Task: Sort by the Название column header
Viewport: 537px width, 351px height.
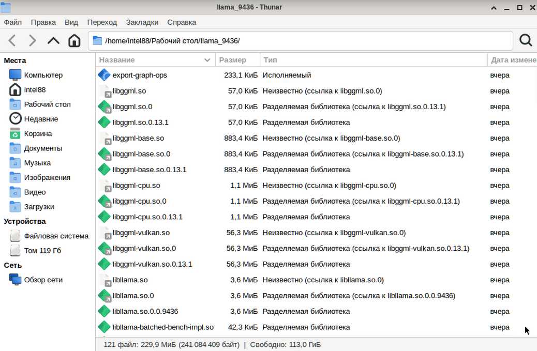Action: 156,60
